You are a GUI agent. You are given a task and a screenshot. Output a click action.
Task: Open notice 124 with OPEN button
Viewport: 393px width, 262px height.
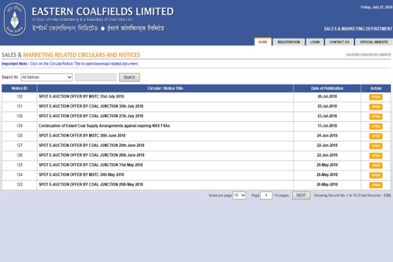point(376,176)
